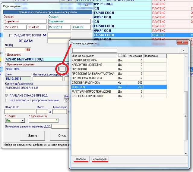Select ПРОТОКОЛ ЗА ВЪРНАТА СТОКА row

(119, 74)
